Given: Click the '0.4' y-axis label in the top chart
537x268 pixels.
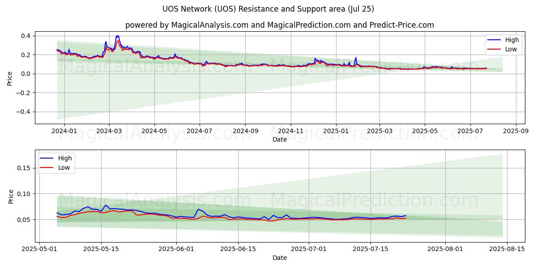Looking at the screenshot, I should tap(26, 36).
